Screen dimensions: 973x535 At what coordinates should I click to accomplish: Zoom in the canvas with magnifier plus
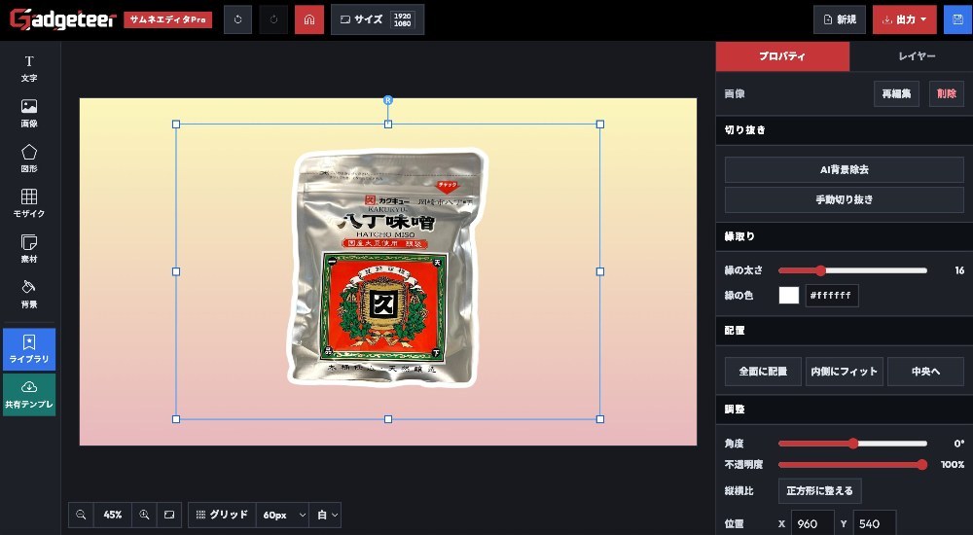(x=144, y=515)
